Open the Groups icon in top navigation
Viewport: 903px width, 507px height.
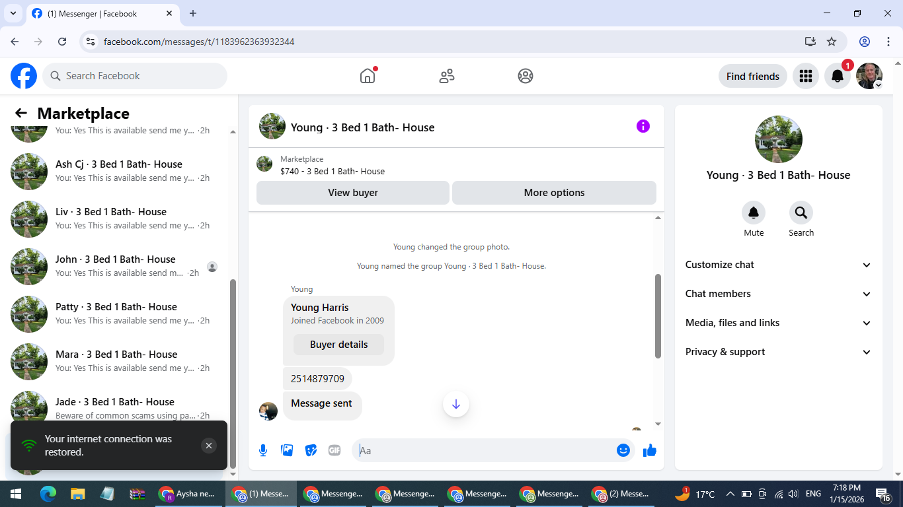pyautogui.click(x=526, y=76)
